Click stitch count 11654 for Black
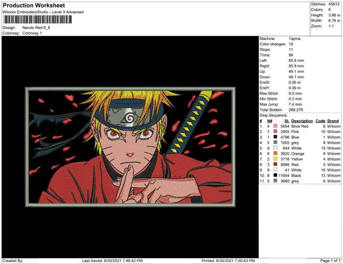The image size is (343, 264). coord(284,175)
